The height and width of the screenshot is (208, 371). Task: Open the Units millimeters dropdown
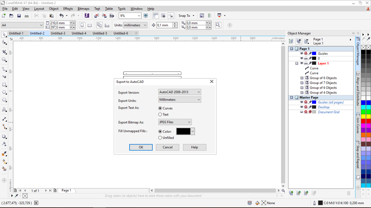(135, 25)
